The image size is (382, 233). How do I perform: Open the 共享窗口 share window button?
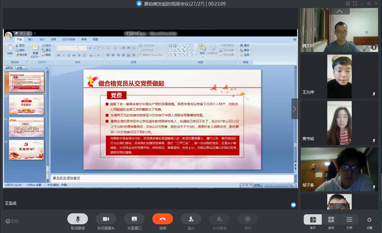[134, 219]
